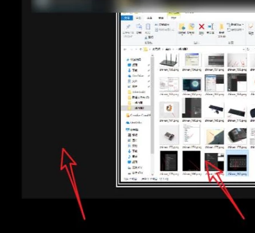This screenshot has height=233, width=255.
Task: Click the Move to folder icon
Action: (x=182, y=26)
